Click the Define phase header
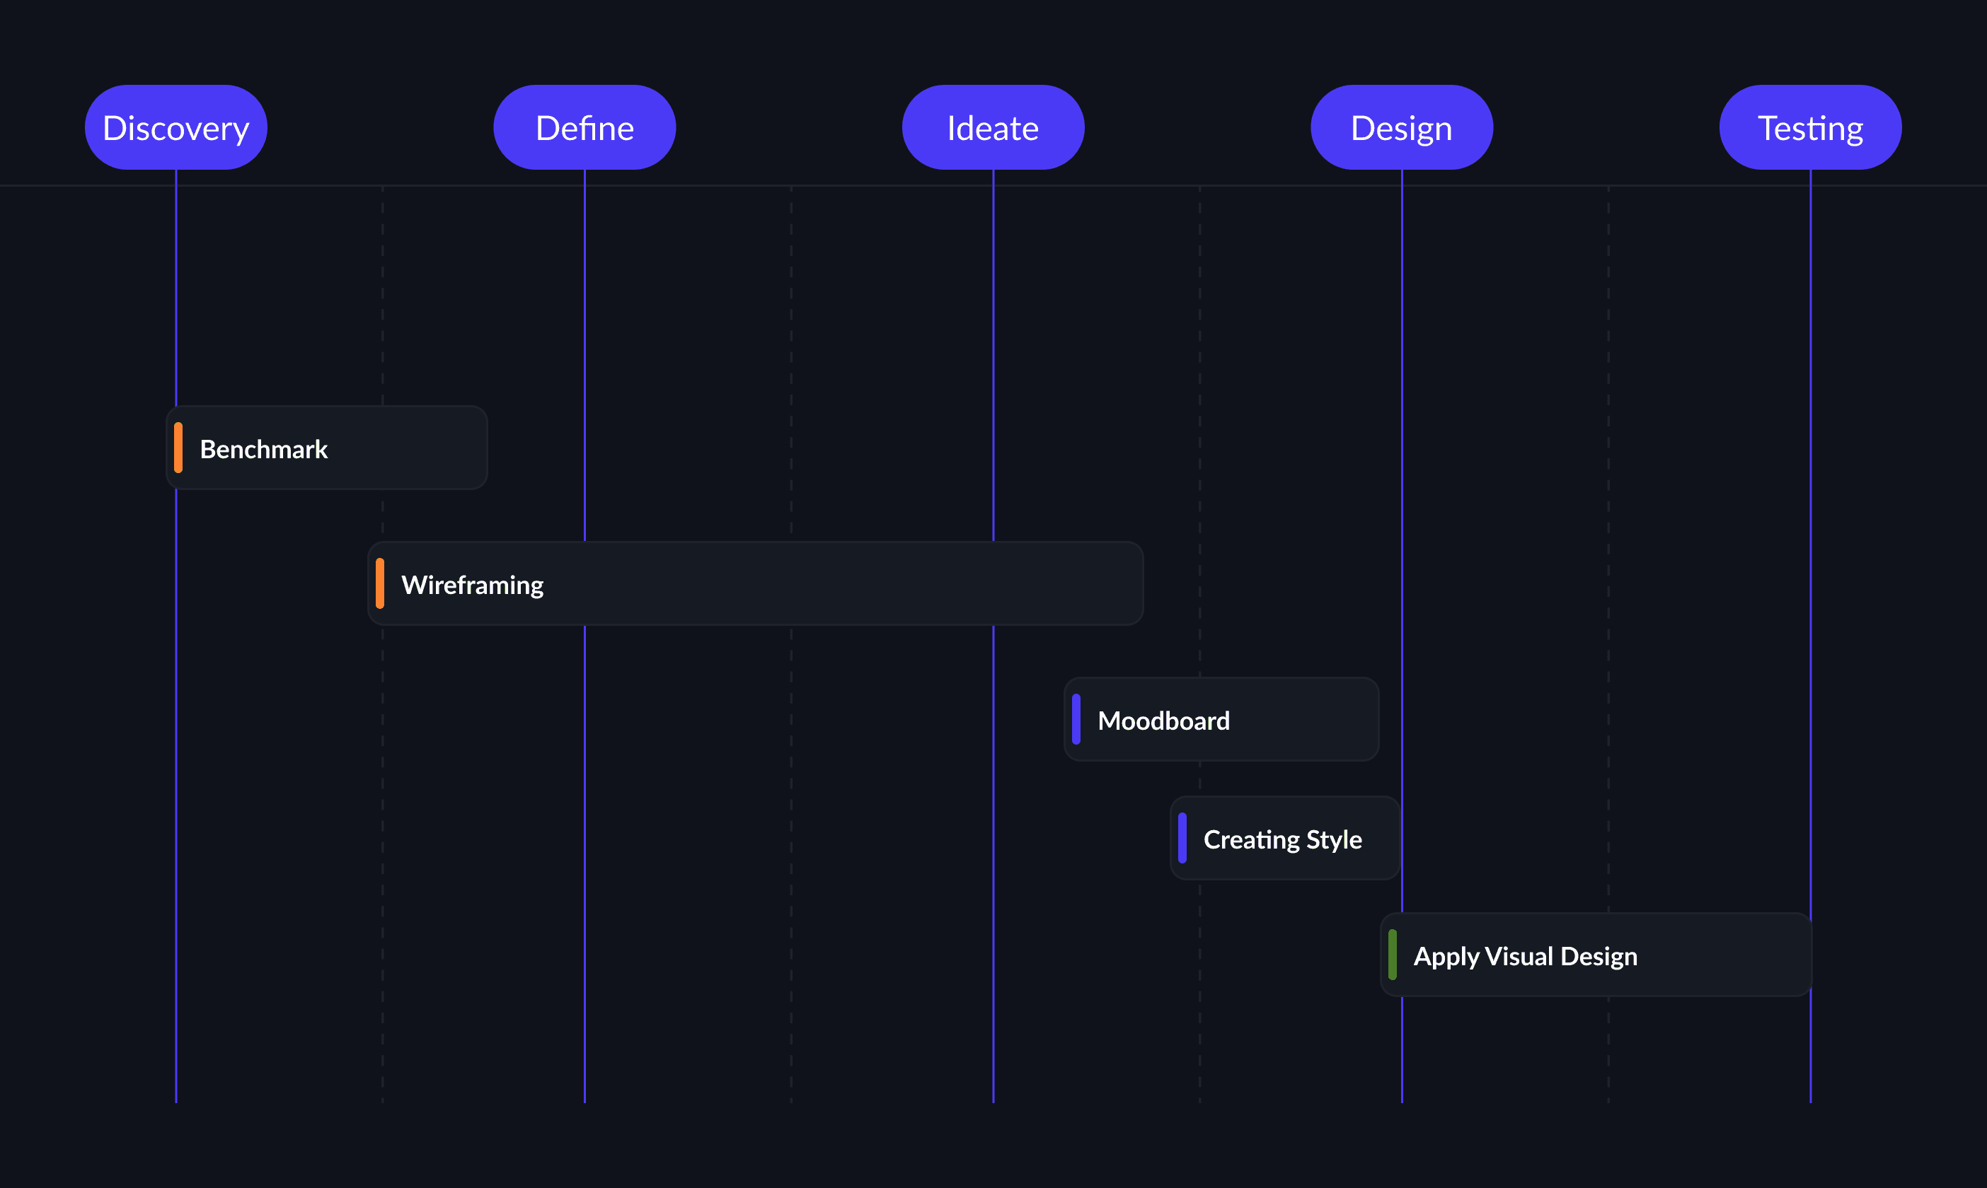 tap(584, 127)
